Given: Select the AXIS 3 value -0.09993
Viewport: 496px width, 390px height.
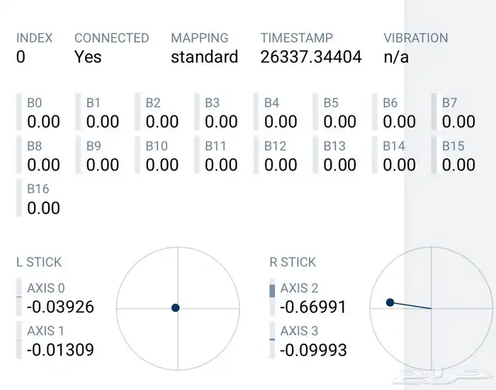Looking at the screenshot, I should pyautogui.click(x=313, y=350).
